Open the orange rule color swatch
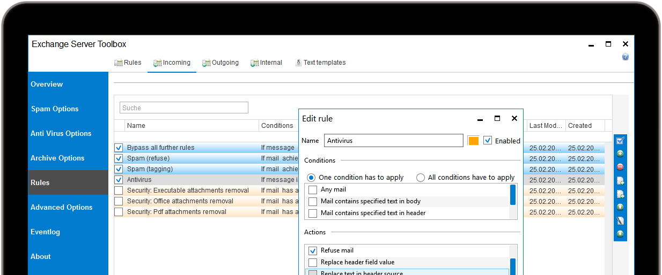Image resolution: width=662 pixels, height=275 pixels. point(473,141)
